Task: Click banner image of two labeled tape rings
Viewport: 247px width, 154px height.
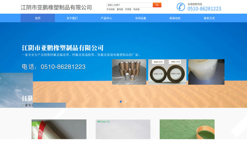Action: (x=167, y=72)
